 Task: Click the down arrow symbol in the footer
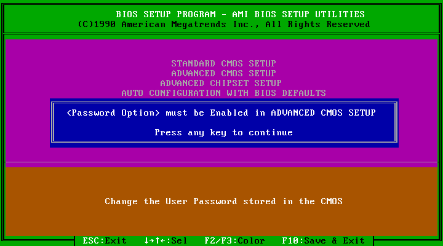coord(146,241)
